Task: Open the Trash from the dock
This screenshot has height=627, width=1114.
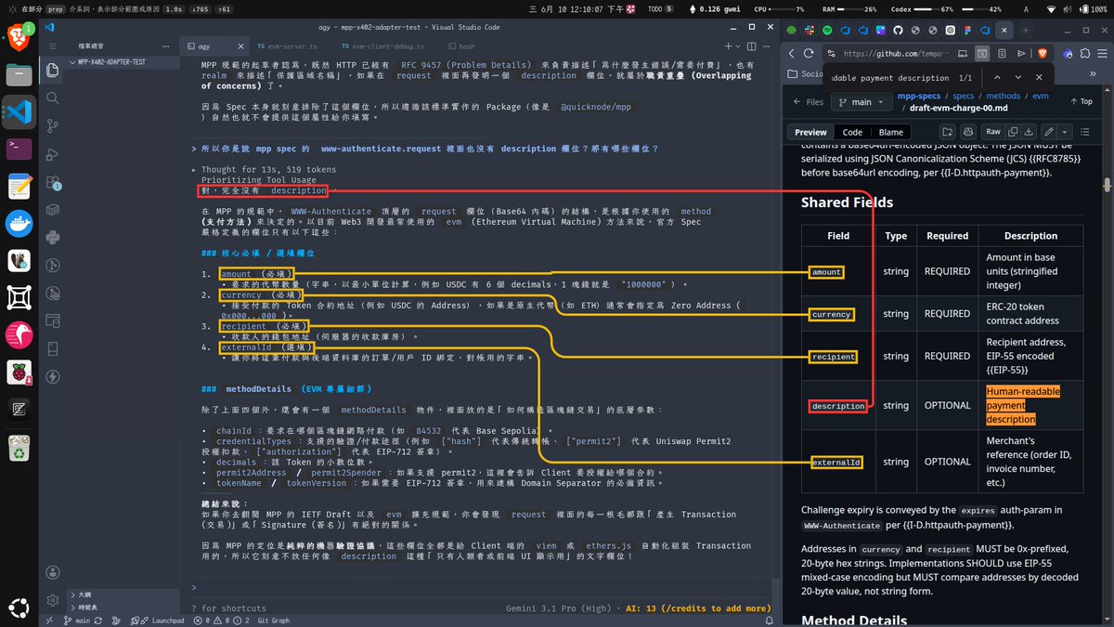Action: 19,448
